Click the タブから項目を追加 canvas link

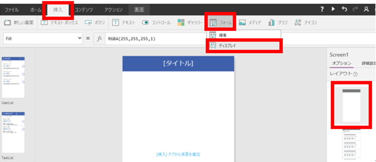coord(178,154)
